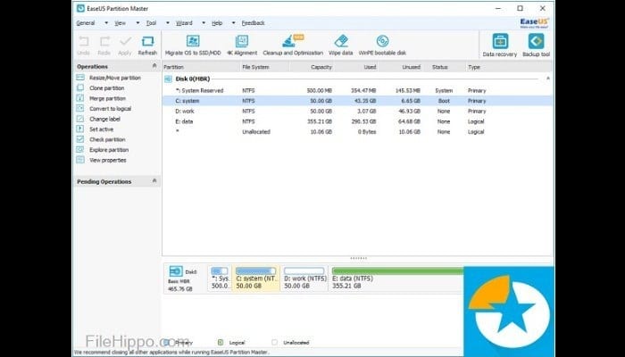Open the Wizard menu

pos(184,23)
